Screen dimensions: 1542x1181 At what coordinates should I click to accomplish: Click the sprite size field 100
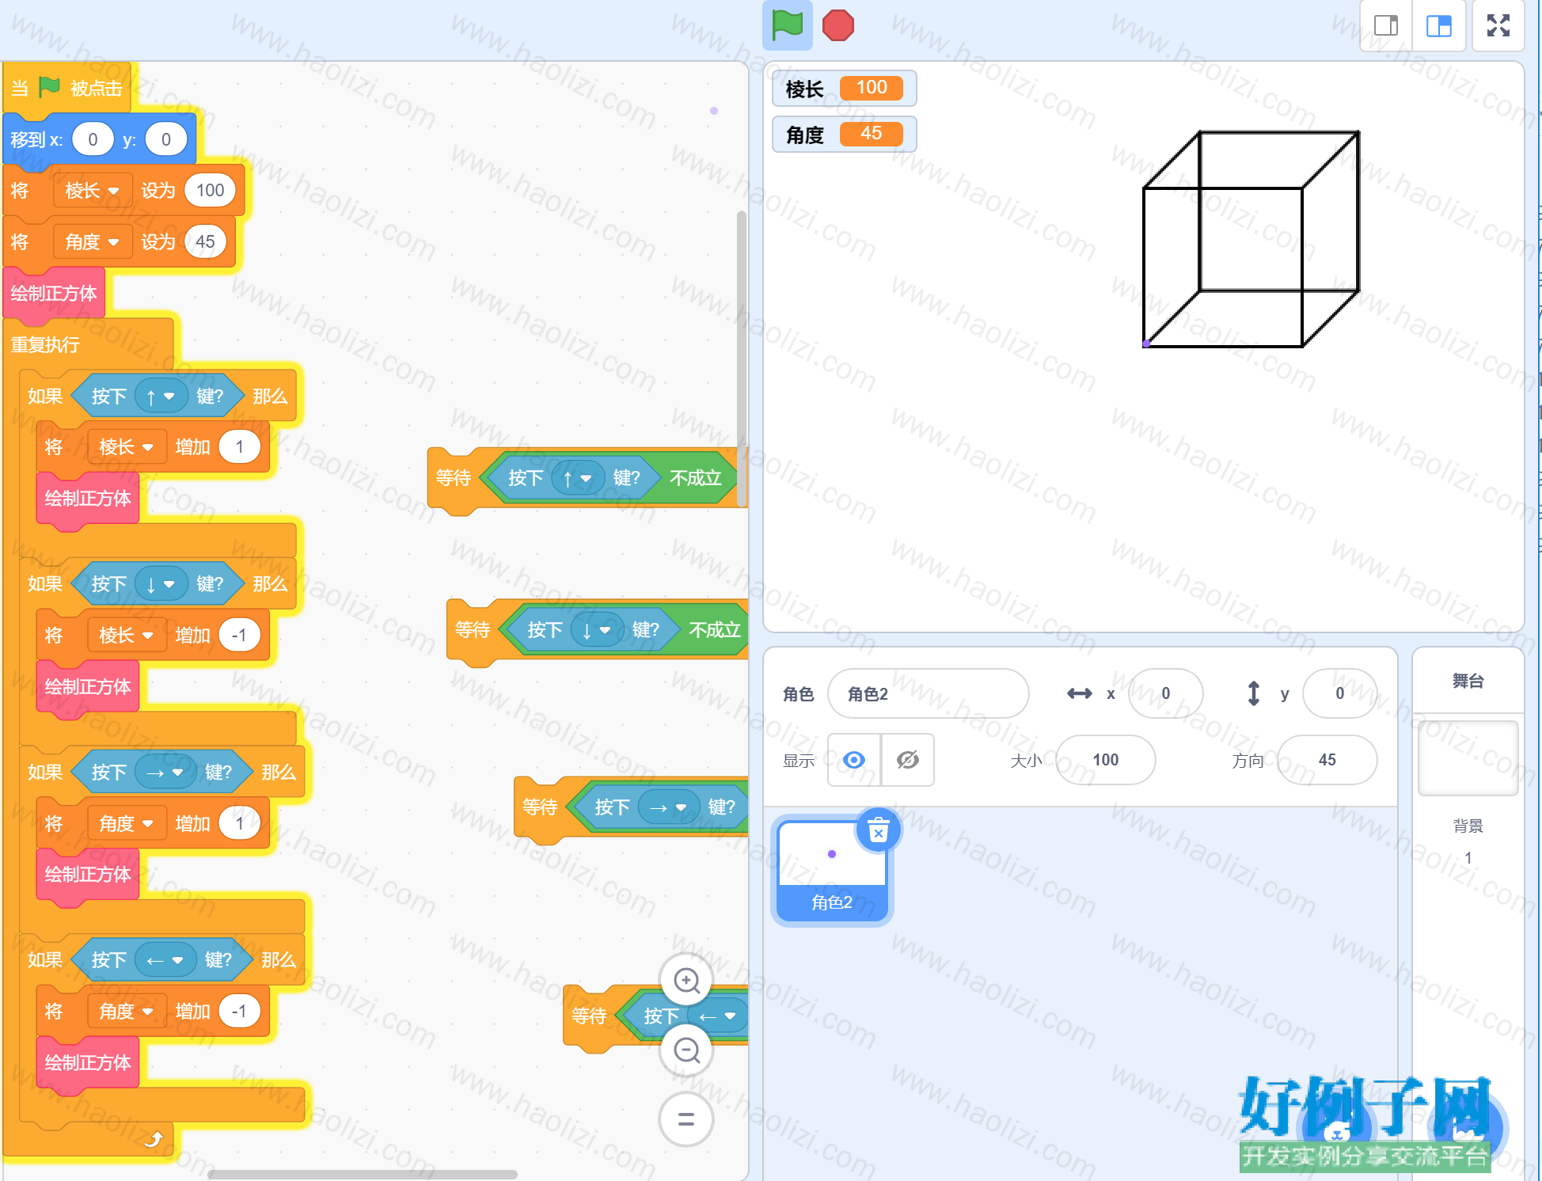[1105, 760]
